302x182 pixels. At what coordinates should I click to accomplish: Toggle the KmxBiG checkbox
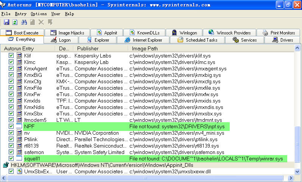[11, 75]
